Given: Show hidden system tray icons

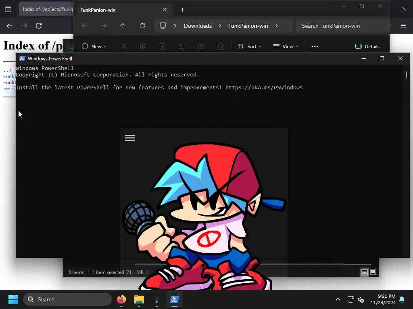Looking at the screenshot, I should 338,299.
